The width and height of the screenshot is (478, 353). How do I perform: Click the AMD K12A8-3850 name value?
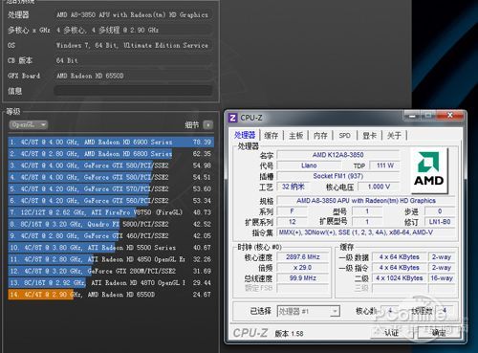337,155
